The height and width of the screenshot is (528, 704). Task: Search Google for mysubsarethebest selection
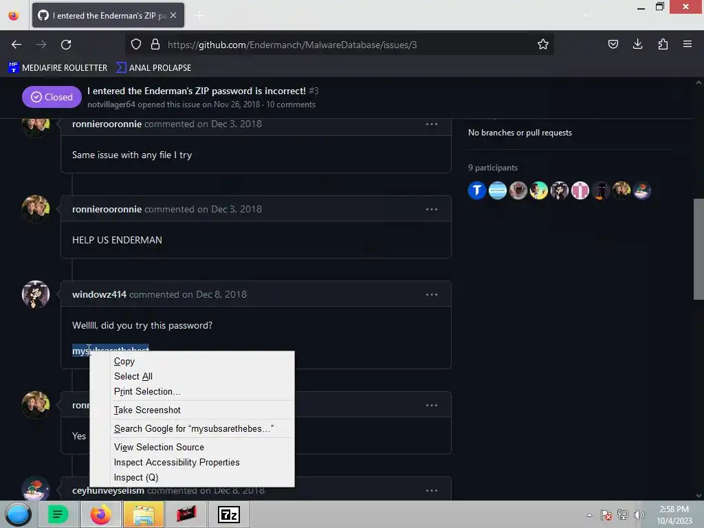pos(192,428)
